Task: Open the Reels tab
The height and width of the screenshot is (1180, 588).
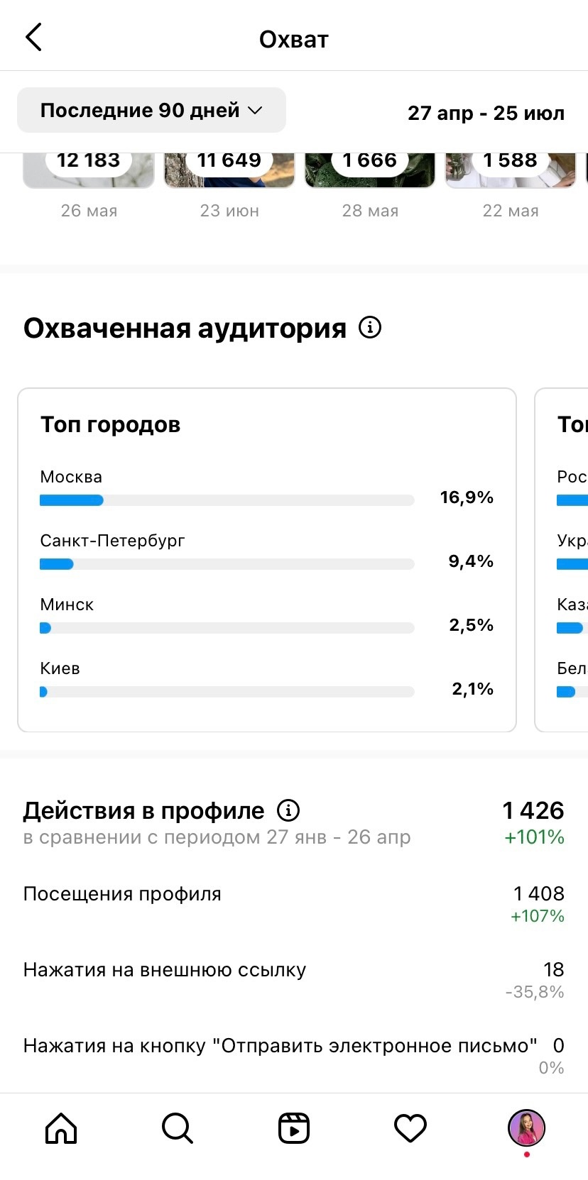Action: [294, 1128]
